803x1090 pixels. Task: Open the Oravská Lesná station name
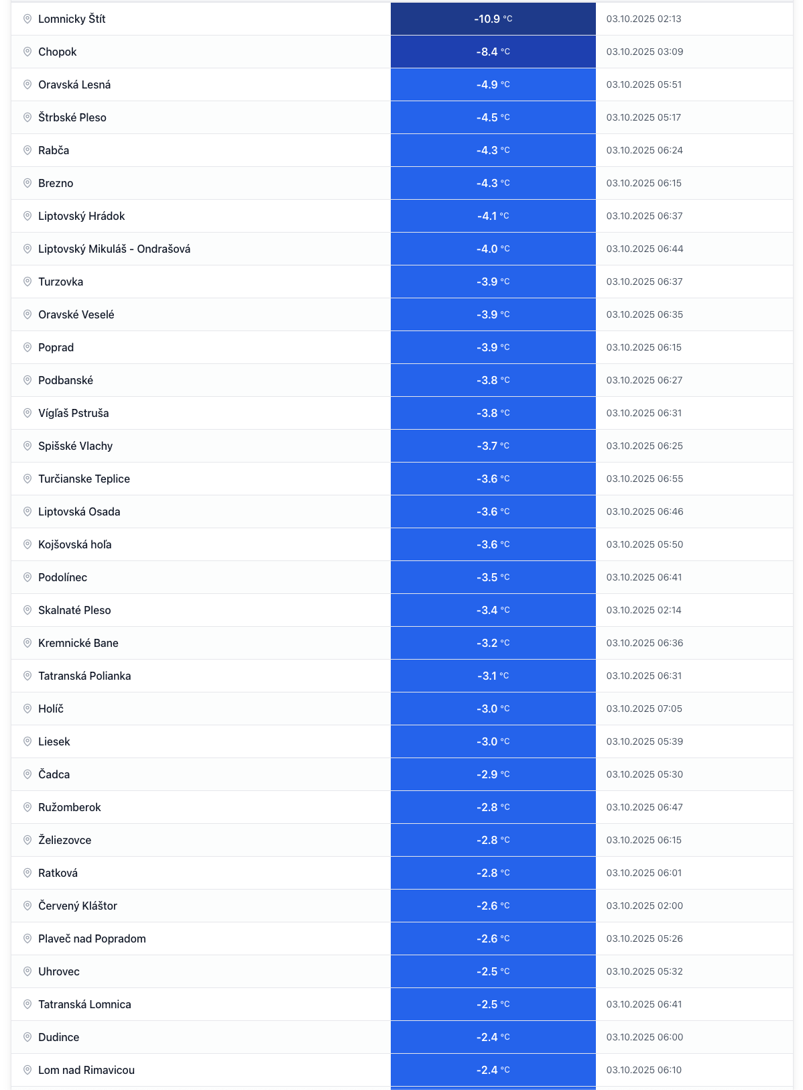click(74, 84)
